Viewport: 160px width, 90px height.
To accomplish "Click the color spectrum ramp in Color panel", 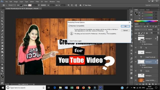I will coord(146,21).
